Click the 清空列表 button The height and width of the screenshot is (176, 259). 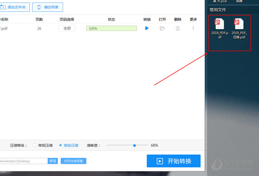pyautogui.click(x=48, y=7)
